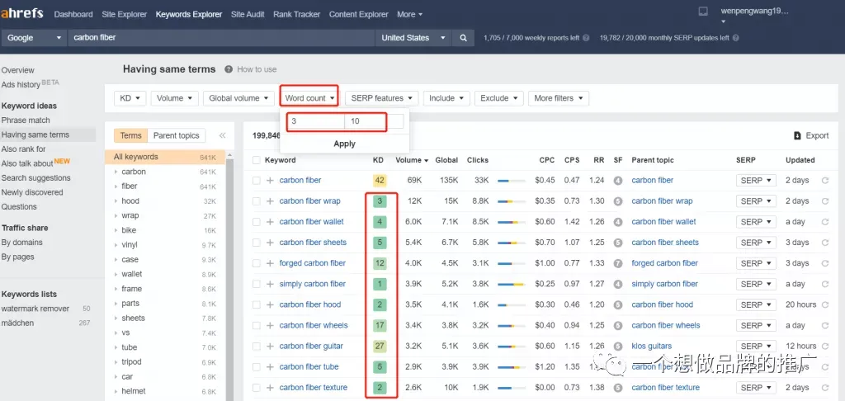Viewport: 845px width, 401px height.
Task: Click word count minimum field showing 3
Action: pyautogui.click(x=316, y=122)
